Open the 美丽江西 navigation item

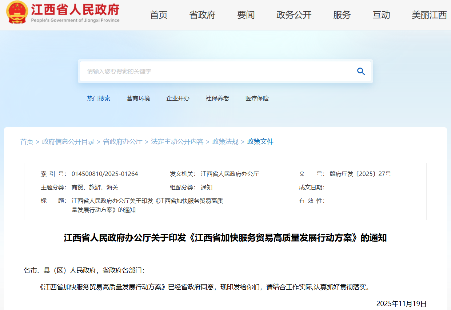tap(429, 15)
